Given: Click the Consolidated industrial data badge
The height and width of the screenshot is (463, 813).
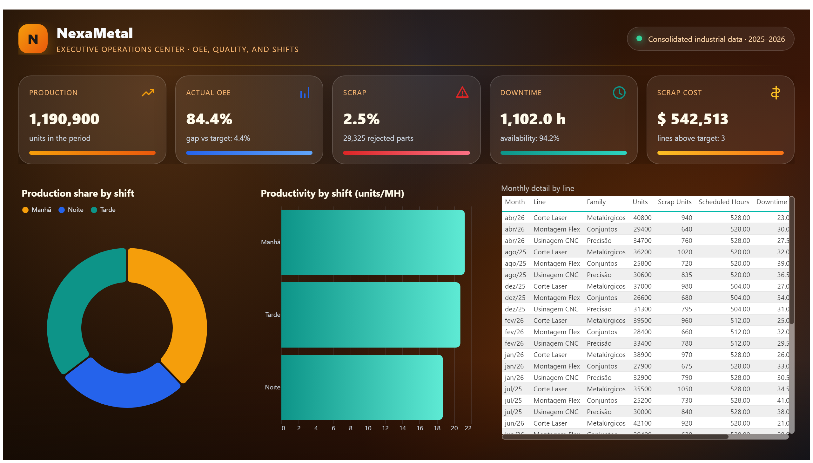Looking at the screenshot, I should tap(710, 39).
